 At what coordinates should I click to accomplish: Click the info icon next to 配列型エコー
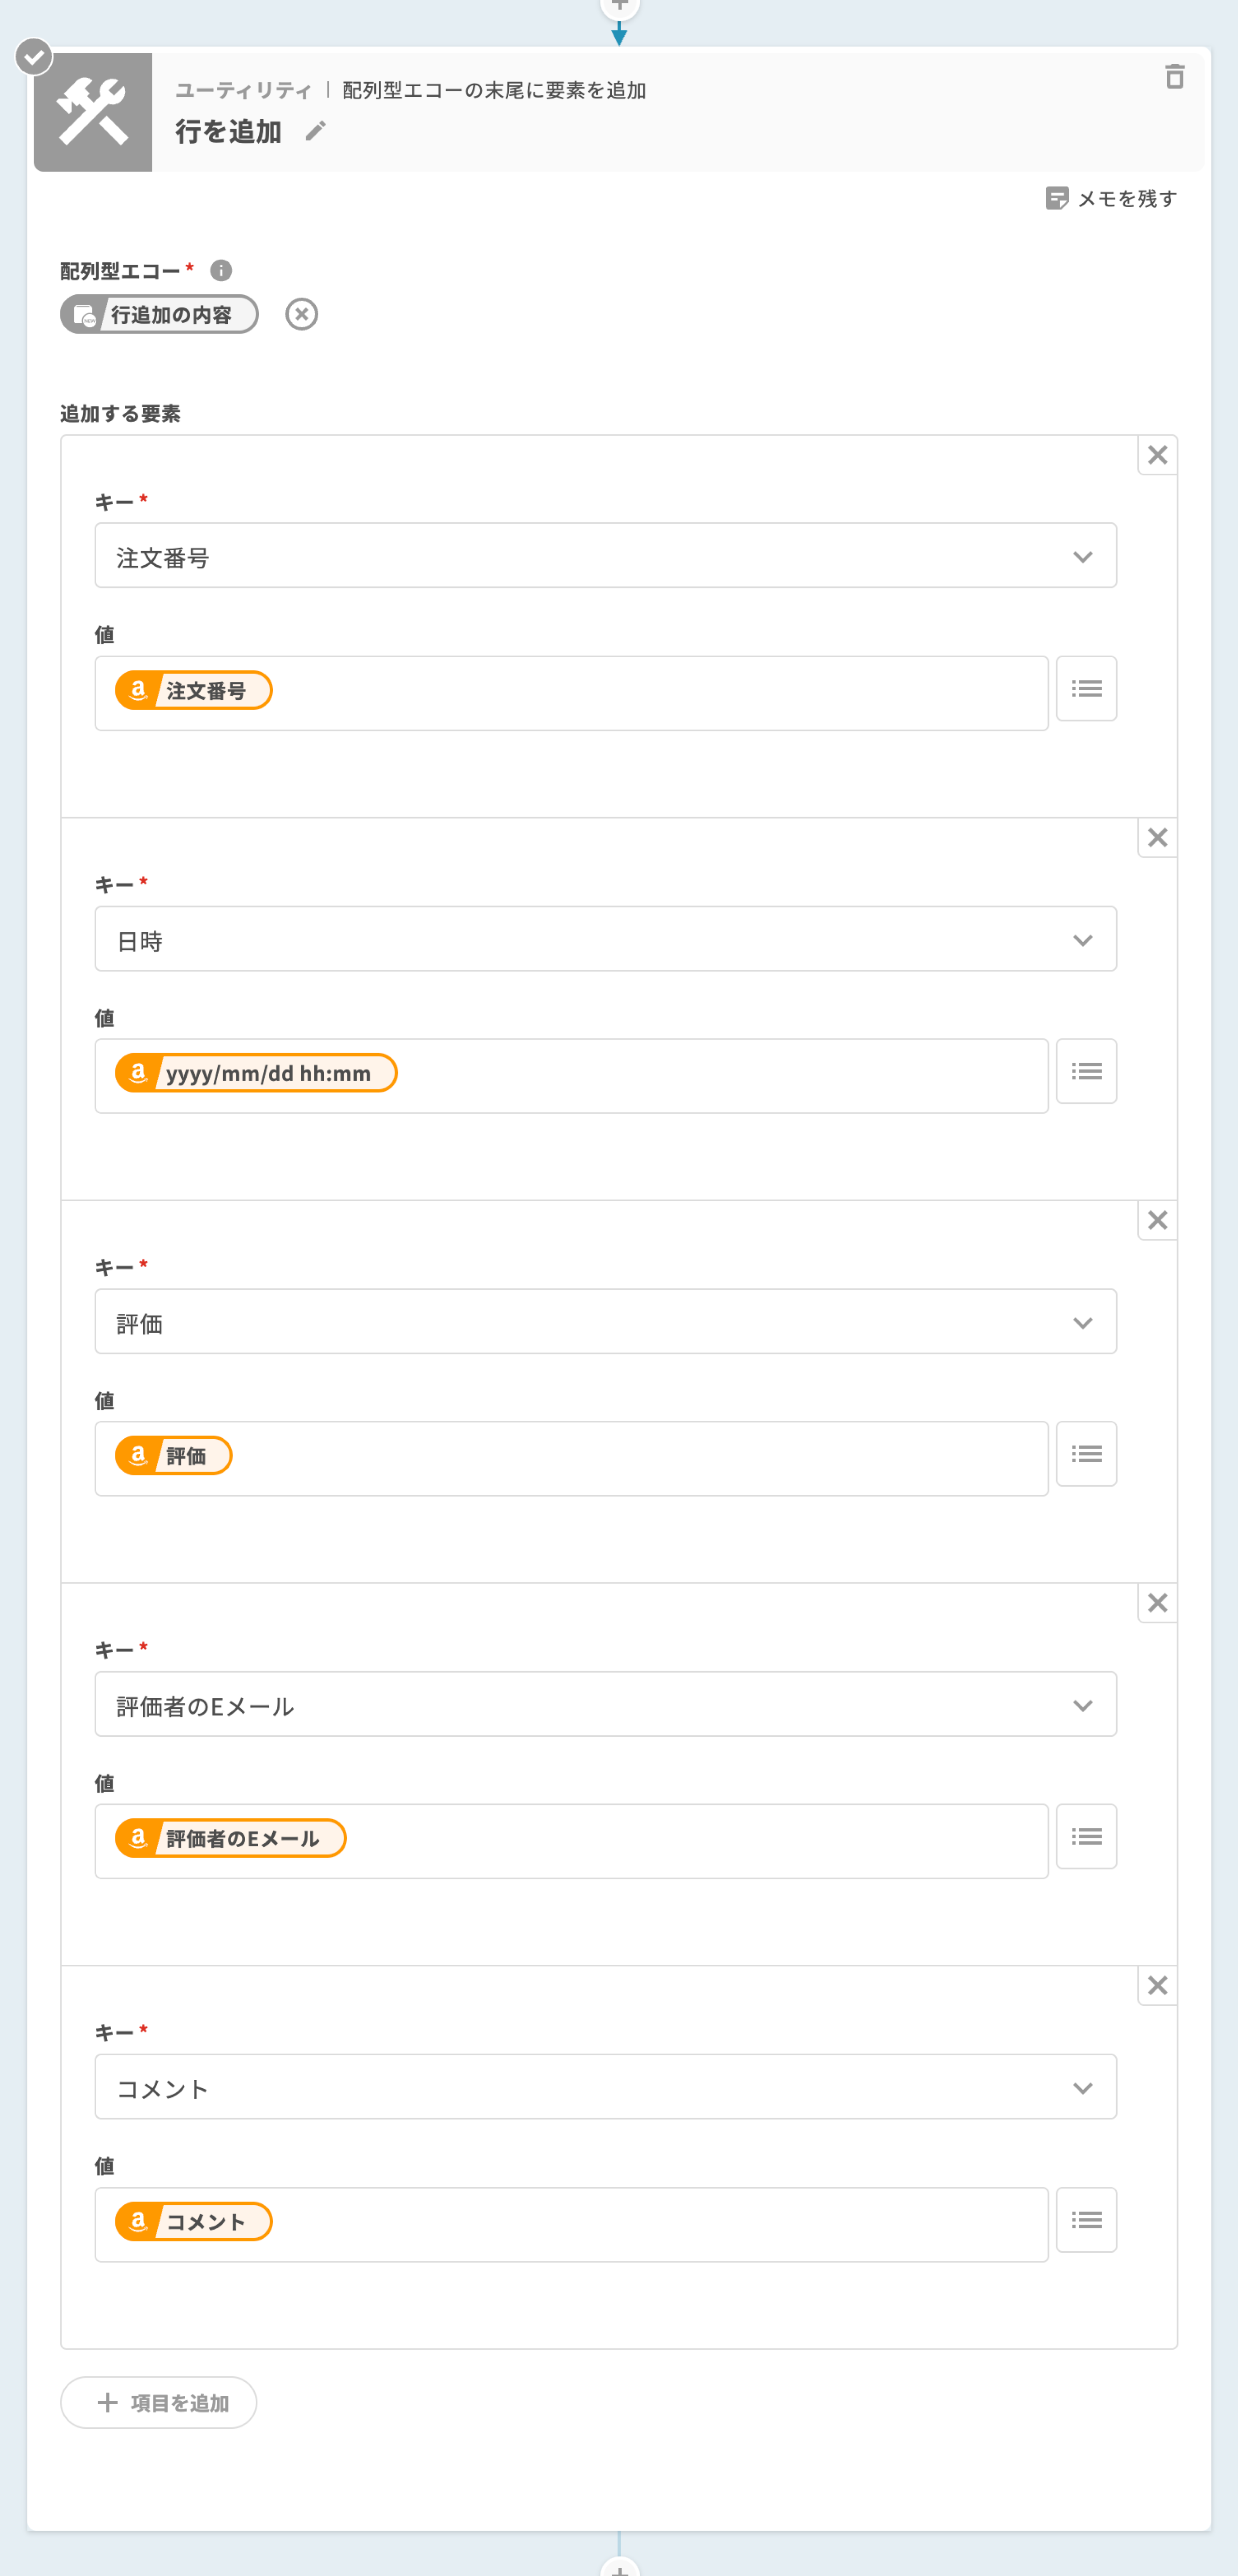tap(221, 270)
